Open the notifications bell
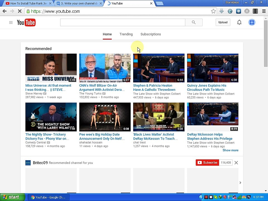The height and width of the screenshot is (201, 268). coord(239,22)
